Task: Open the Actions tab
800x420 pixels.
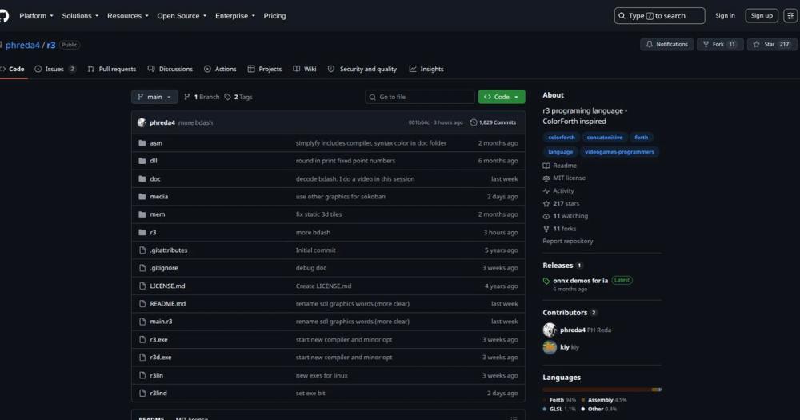Action: point(221,69)
